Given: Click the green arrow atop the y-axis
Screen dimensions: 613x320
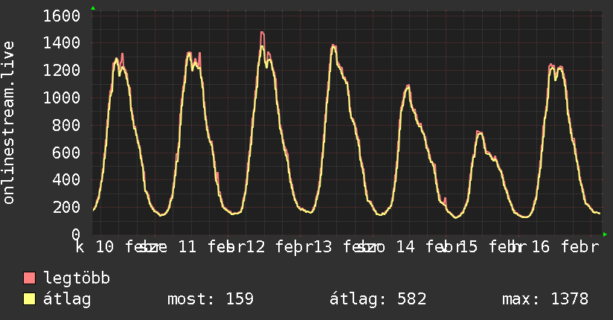Looking at the screenshot, I should [92, 8].
